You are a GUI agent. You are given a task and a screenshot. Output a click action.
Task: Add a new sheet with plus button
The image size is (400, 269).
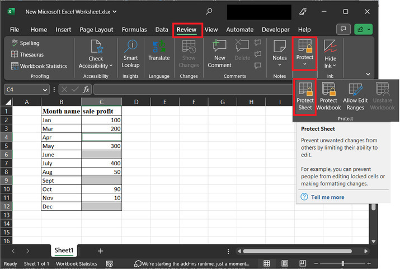pyautogui.click(x=100, y=251)
